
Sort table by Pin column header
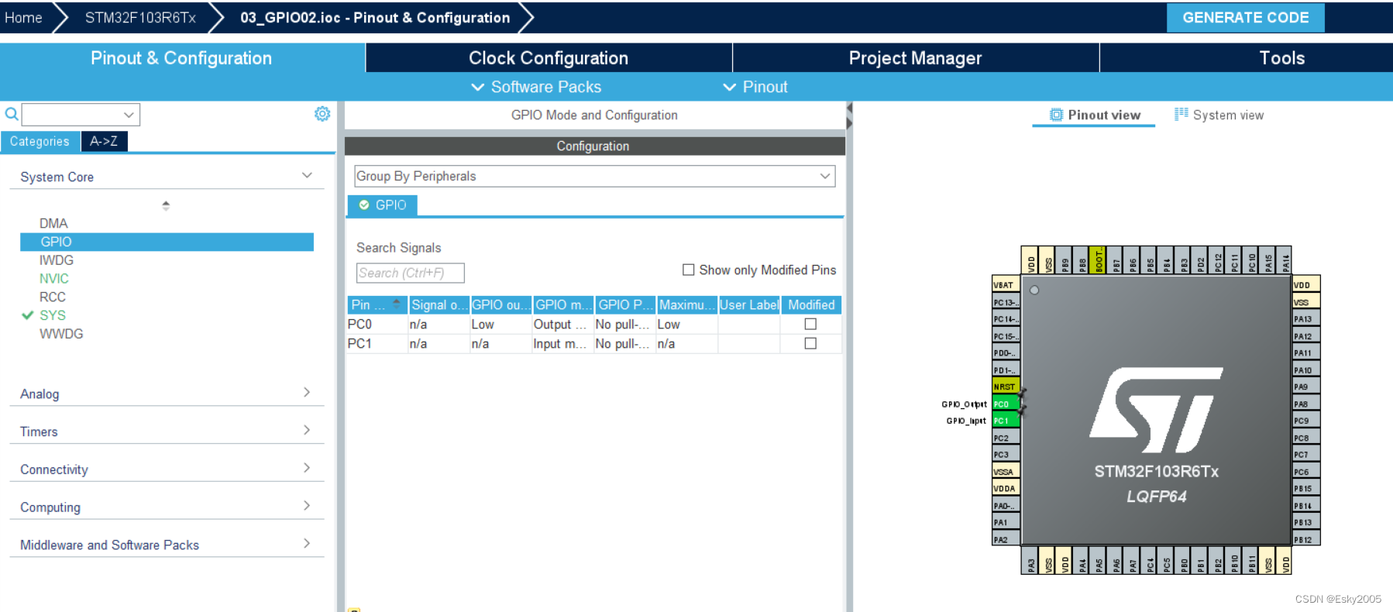[x=377, y=304]
